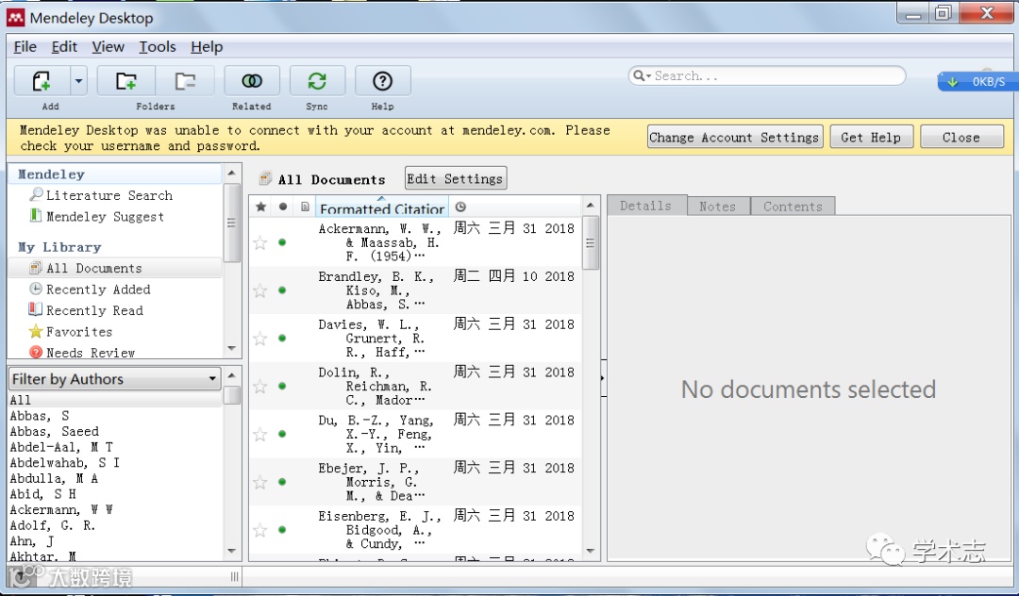Open Recently Added in sidebar
Viewport: 1019px width, 596px height.
[x=98, y=290]
